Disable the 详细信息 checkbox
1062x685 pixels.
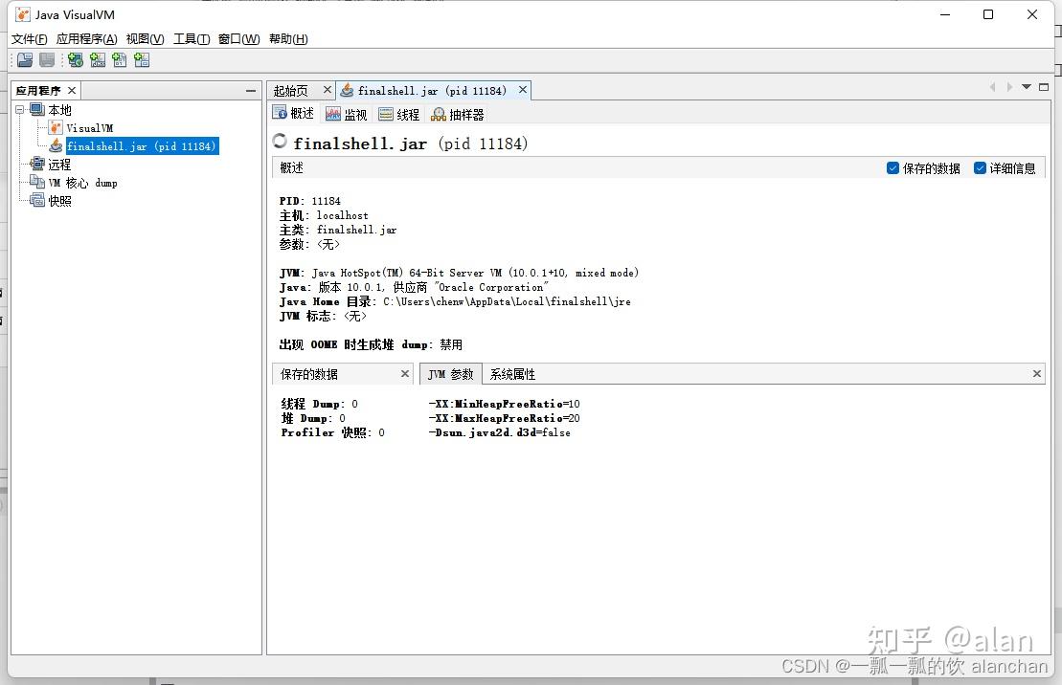(x=979, y=167)
